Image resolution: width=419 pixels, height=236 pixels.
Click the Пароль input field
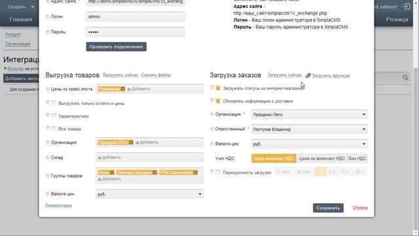(136, 32)
